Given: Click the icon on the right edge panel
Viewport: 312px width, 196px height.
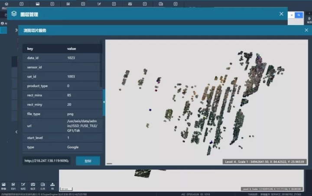Looking at the screenshot, I should 309,19.
